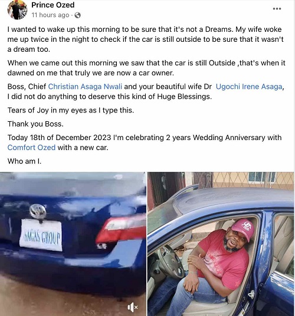Unmute the video using the speaker icon
The image size is (295, 316).
coord(133,307)
